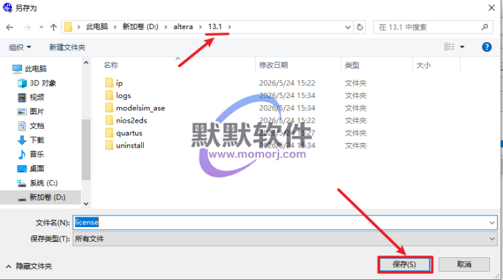This screenshot has height=280, width=503.
Task: Select 新加卷 (D:) in the breadcrumb
Action: [x=140, y=27]
